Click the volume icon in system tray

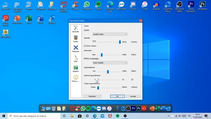click(x=179, y=116)
